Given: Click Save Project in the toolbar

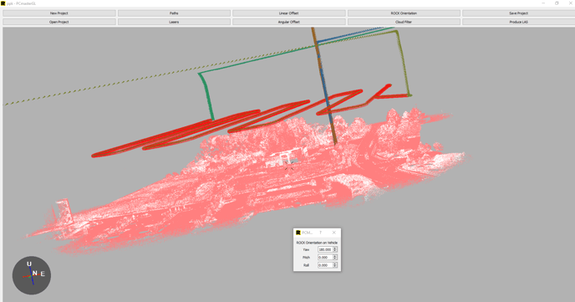Looking at the screenshot, I should click(518, 13).
